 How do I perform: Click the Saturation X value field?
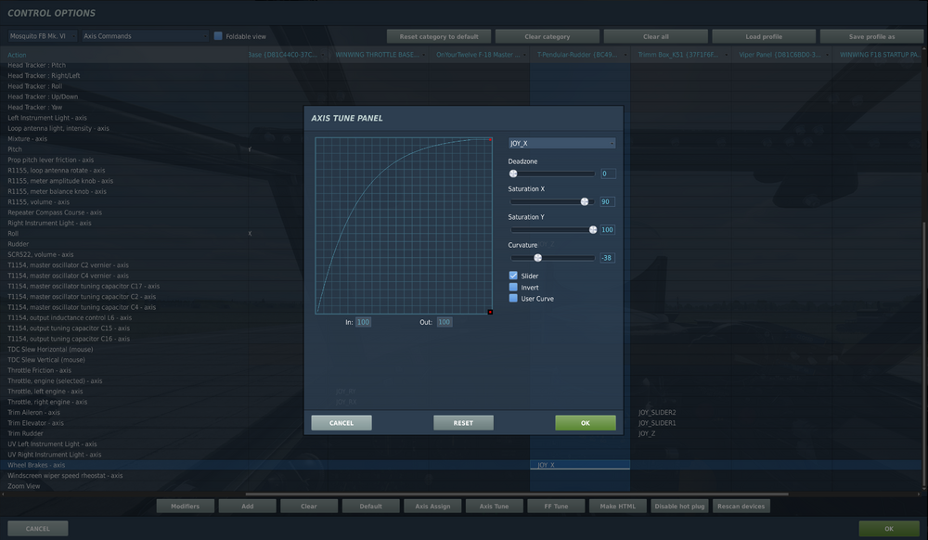point(607,201)
